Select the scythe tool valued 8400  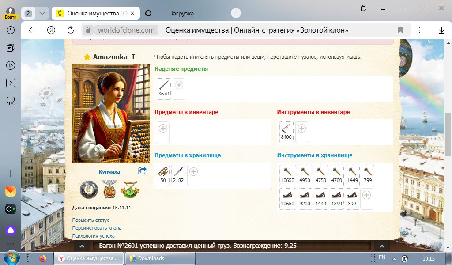point(286,132)
